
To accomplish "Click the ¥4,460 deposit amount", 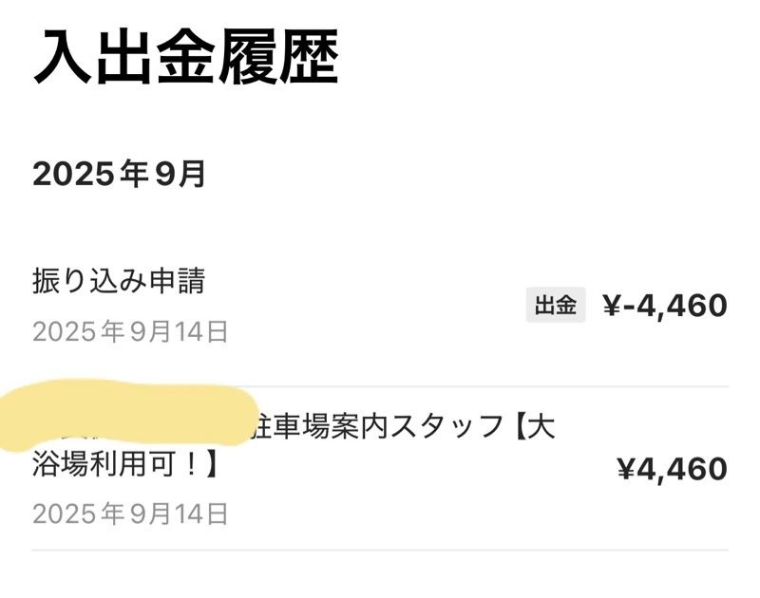I will click(x=672, y=468).
